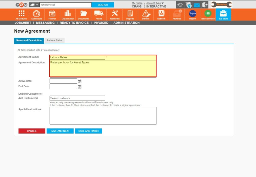This screenshot has width=256, height=177.
Task: Click the 'CRAIG' profile name text
Action: 137,6
